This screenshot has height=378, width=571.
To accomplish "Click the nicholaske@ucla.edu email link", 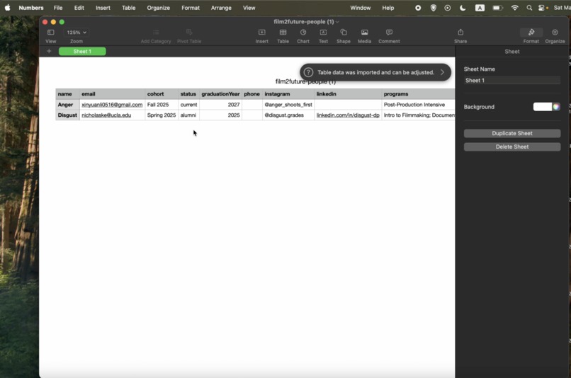I will click(106, 115).
